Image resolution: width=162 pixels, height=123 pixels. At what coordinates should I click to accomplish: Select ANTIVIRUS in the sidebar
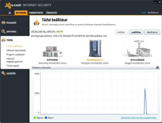(x=11, y=32)
